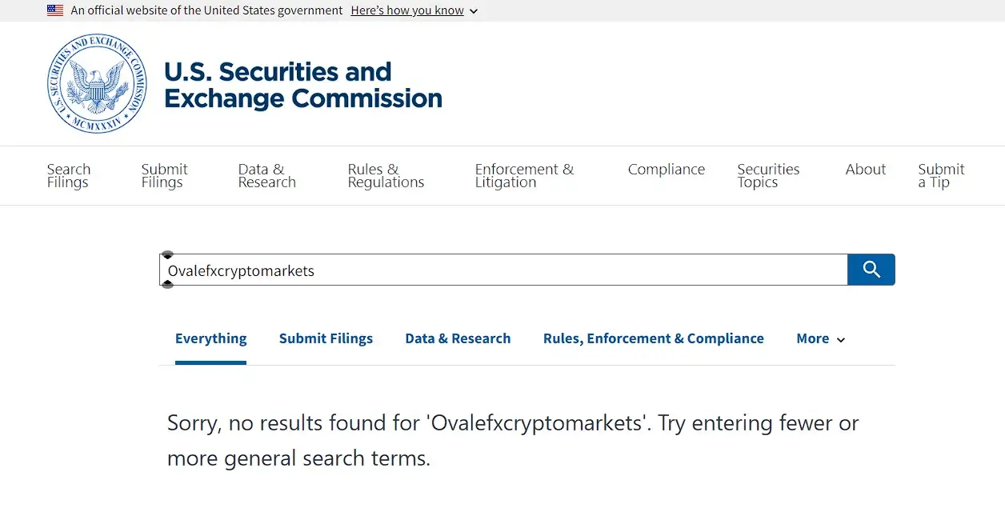Click the search input containing Ovalefxcryptomarkets
The height and width of the screenshot is (512, 1005).
504,270
